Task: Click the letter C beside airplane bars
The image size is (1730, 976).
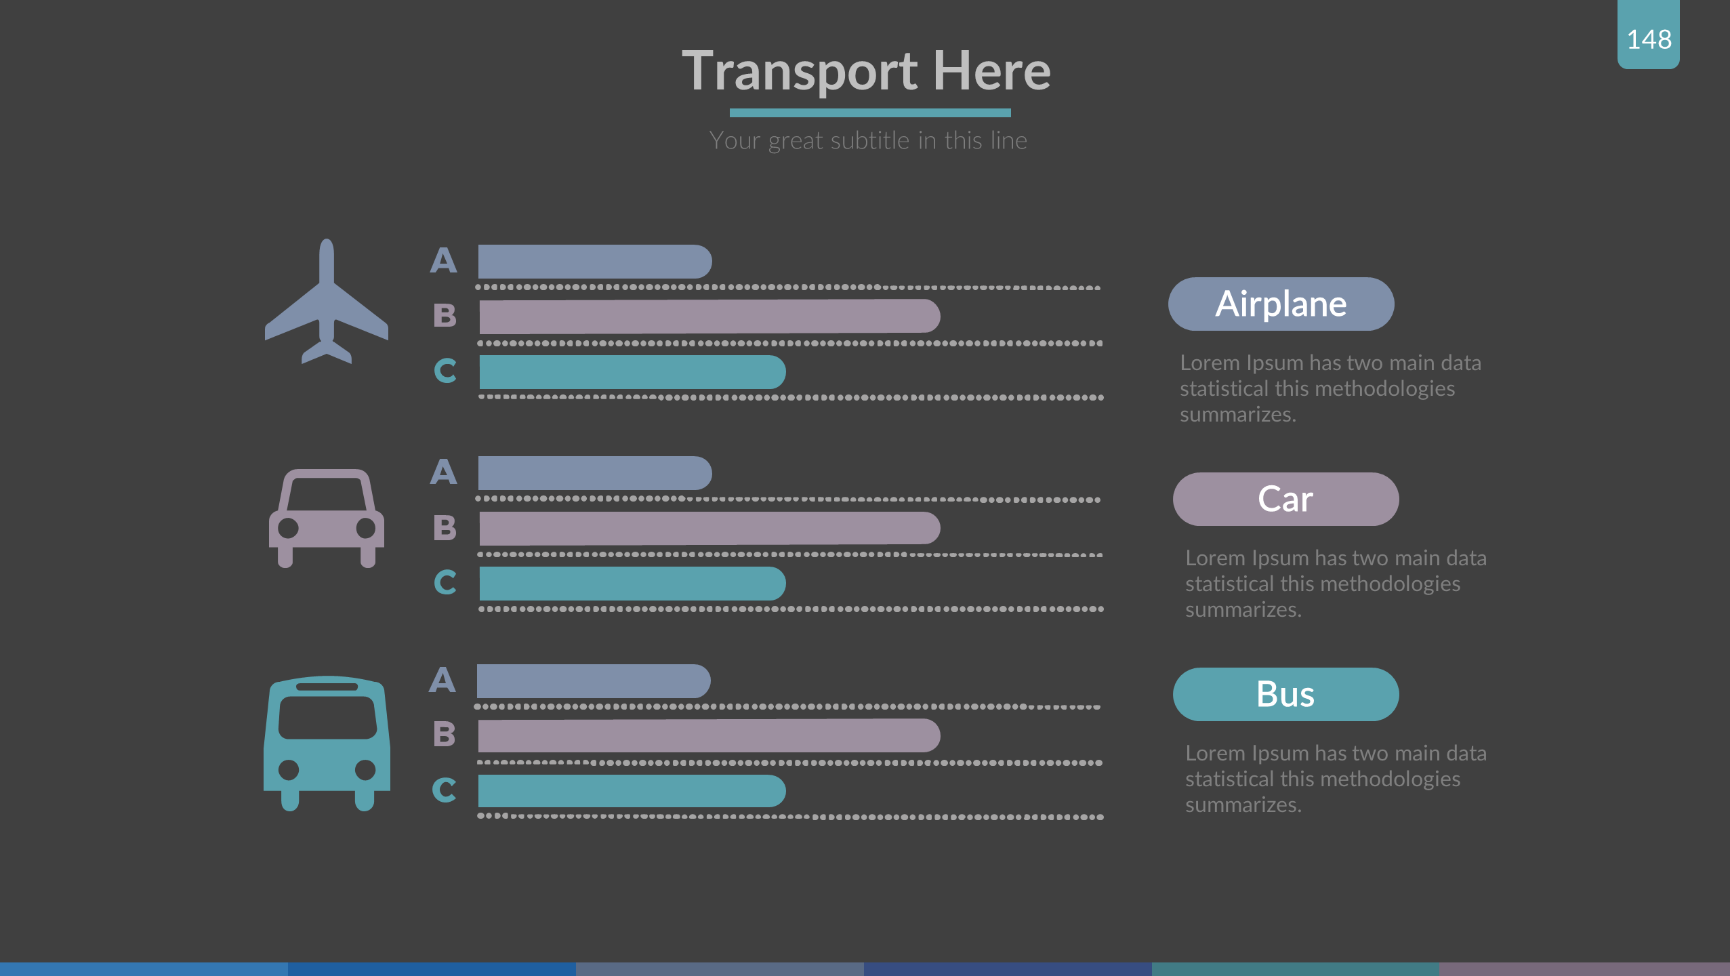Action: pos(445,371)
